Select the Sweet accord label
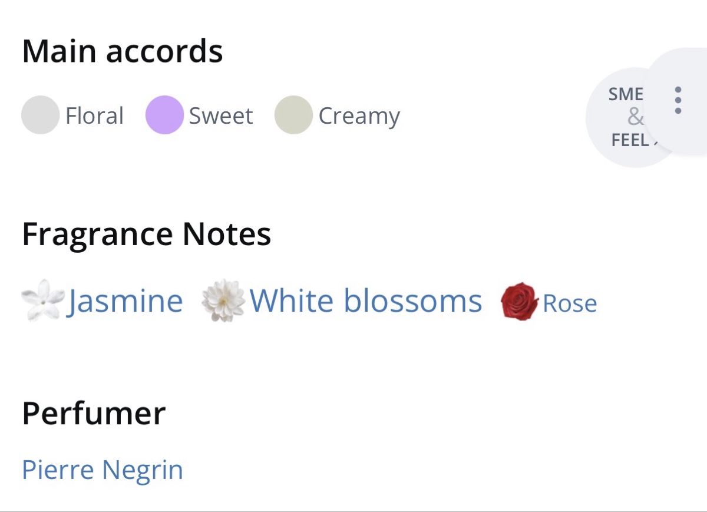Image resolution: width=707 pixels, height=512 pixels. click(221, 115)
